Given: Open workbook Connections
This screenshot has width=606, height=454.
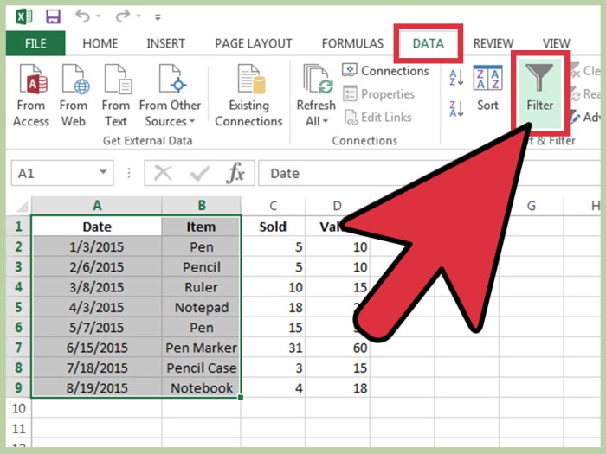Looking at the screenshot, I should click(x=385, y=71).
